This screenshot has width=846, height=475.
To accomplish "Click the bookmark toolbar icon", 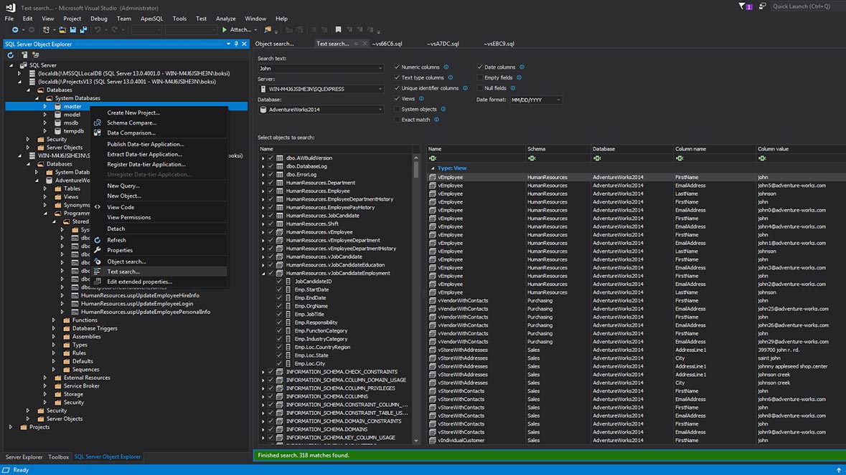I will pyautogui.click(x=338, y=29).
